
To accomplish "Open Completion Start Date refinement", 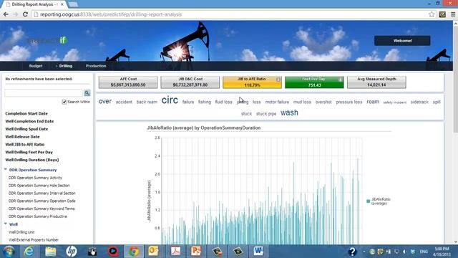I will point(26,113).
